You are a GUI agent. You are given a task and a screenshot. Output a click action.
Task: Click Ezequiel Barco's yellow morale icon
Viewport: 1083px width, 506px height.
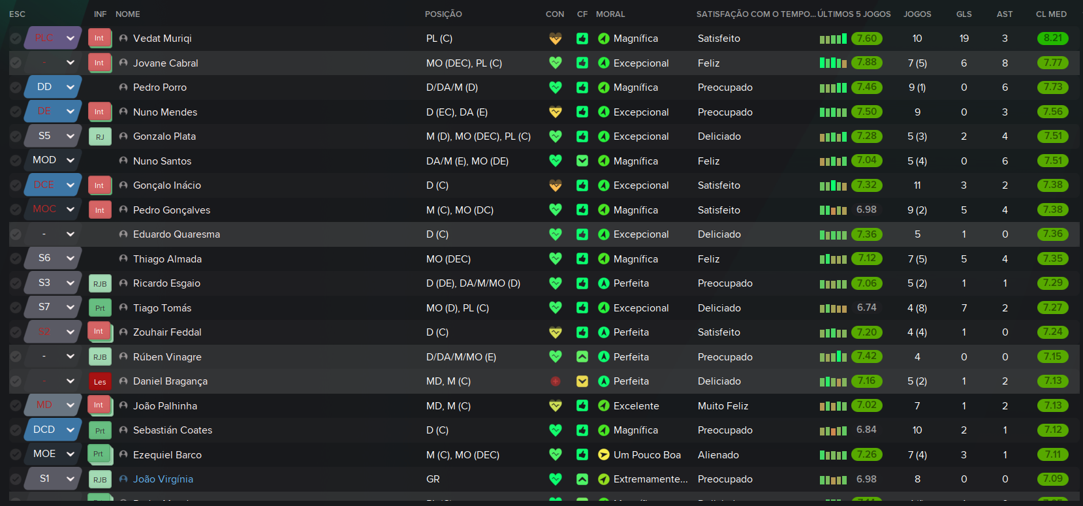tap(603, 455)
